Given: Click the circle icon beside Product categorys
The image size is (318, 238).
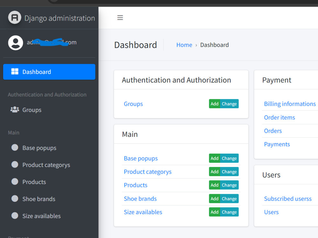Looking at the screenshot, I should (x=15, y=164).
